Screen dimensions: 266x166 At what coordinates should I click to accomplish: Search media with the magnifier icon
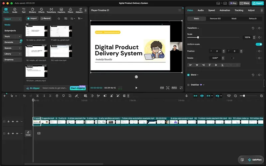[59, 19]
